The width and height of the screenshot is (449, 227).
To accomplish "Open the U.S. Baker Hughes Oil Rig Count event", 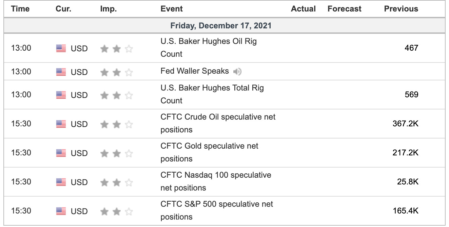I will [209, 48].
